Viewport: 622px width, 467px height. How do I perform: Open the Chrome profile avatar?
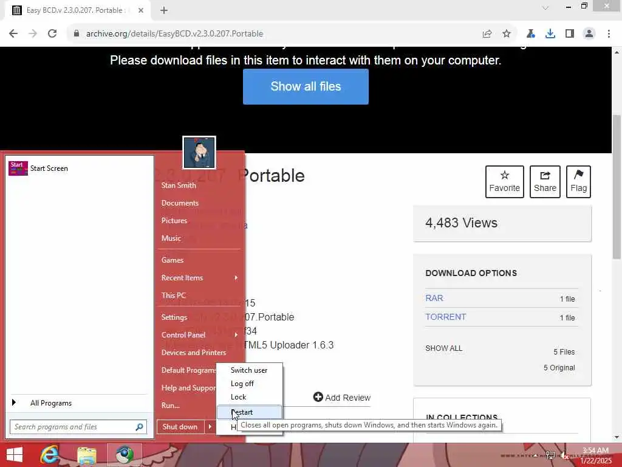click(589, 34)
